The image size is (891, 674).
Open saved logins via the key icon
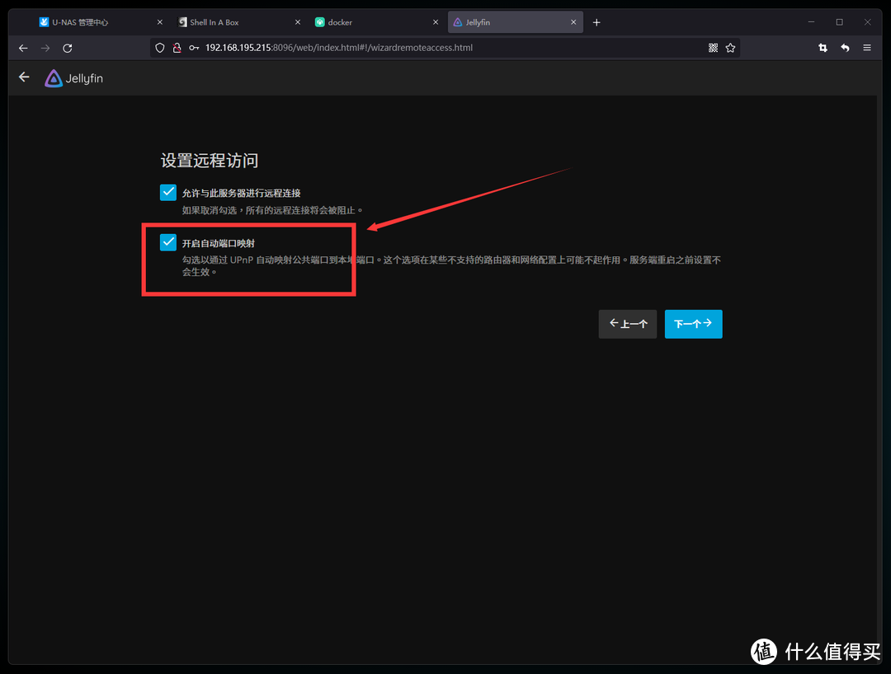[191, 48]
